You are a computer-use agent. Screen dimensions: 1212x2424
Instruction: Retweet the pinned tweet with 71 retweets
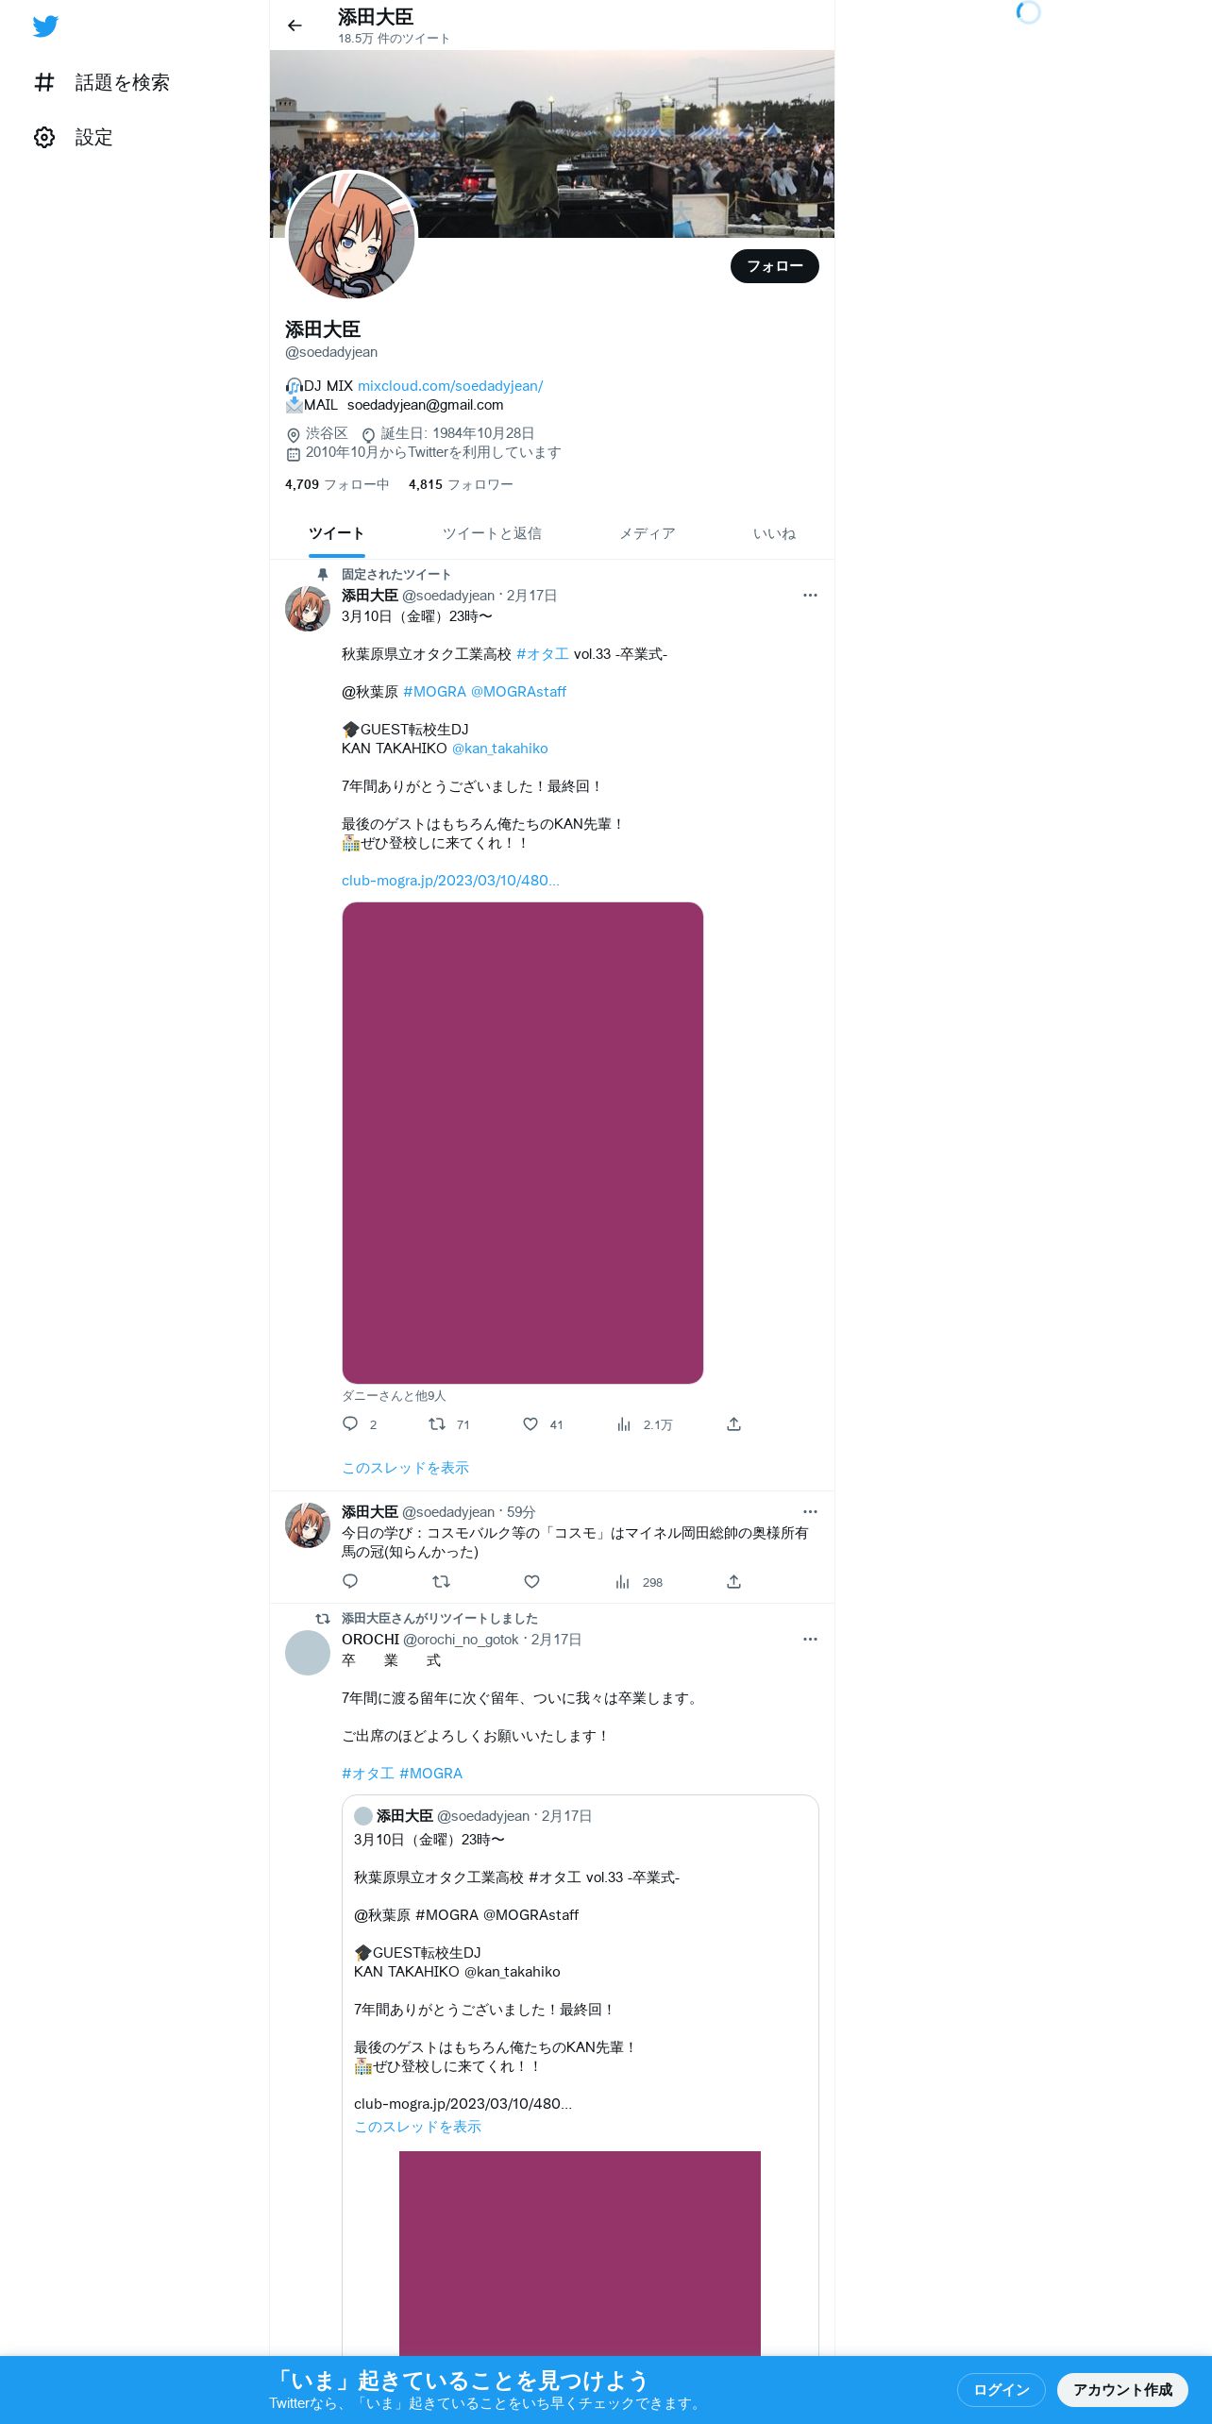click(437, 1423)
